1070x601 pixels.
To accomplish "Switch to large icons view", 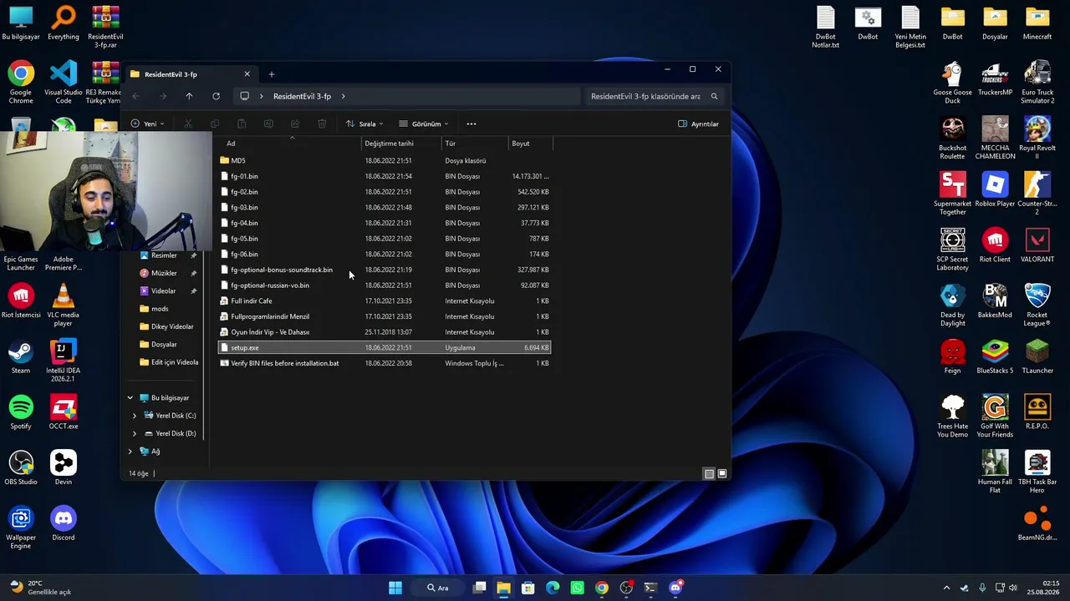I will (722, 474).
